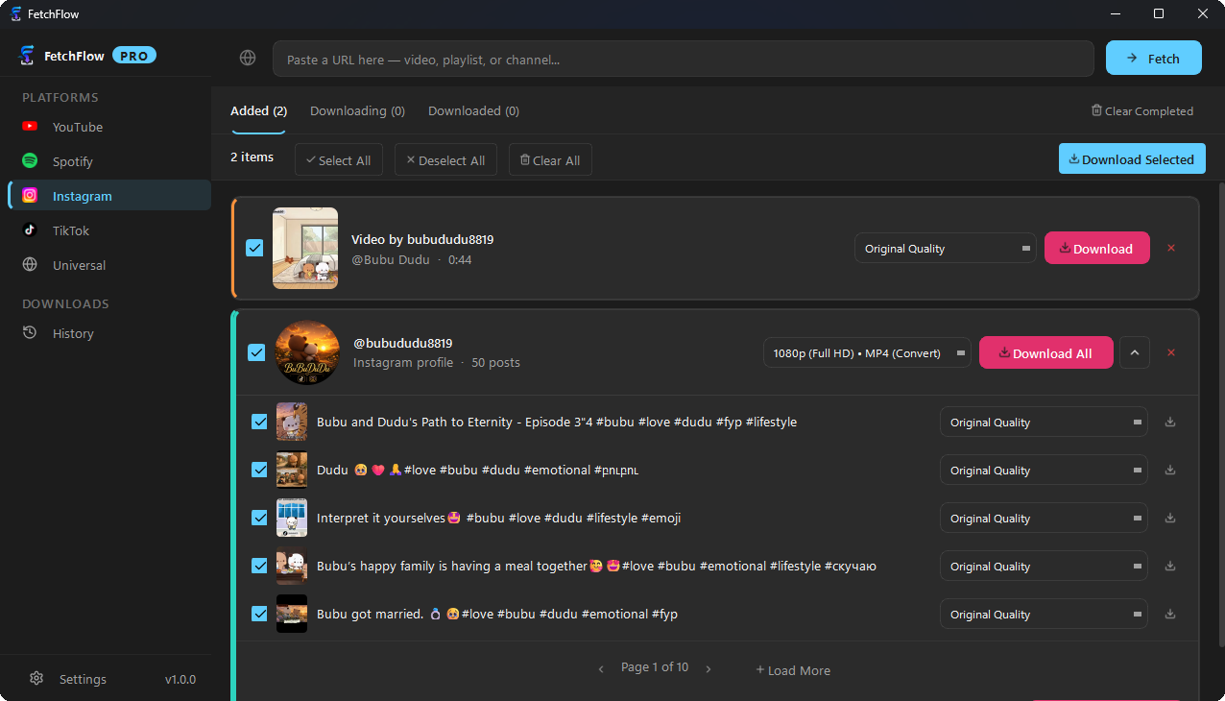Click the Paste a URL input field

pyautogui.click(x=684, y=59)
